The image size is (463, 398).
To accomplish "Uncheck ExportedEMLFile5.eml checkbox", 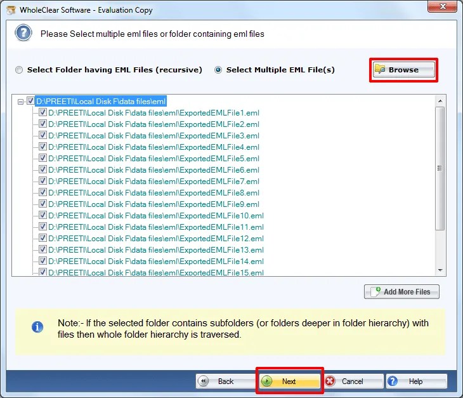I will click(x=43, y=158).
